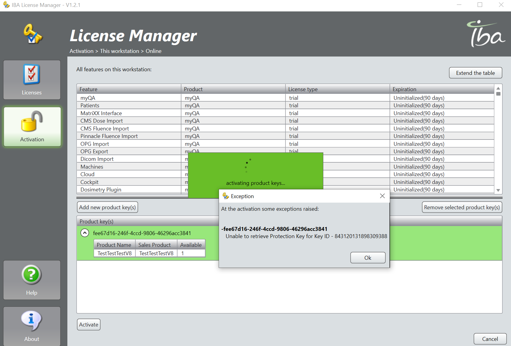Screen dimensions: 511x346
Task: Click Remove selected product key(s)
Action: pyautogui.click(x=462, y=207)
